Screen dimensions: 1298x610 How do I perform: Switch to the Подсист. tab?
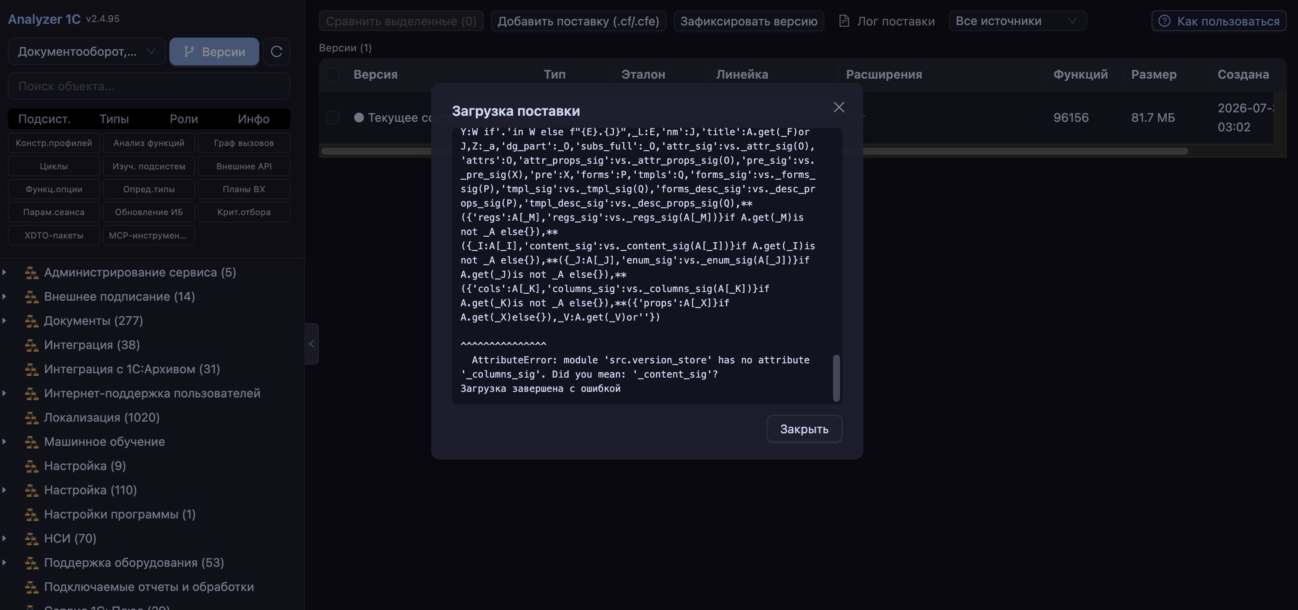[x=45, y=119]
